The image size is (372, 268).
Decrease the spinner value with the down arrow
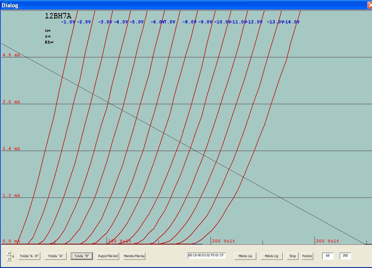9,259
